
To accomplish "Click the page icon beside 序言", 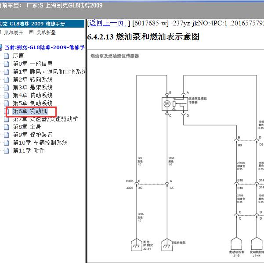I will pos(7,56).
